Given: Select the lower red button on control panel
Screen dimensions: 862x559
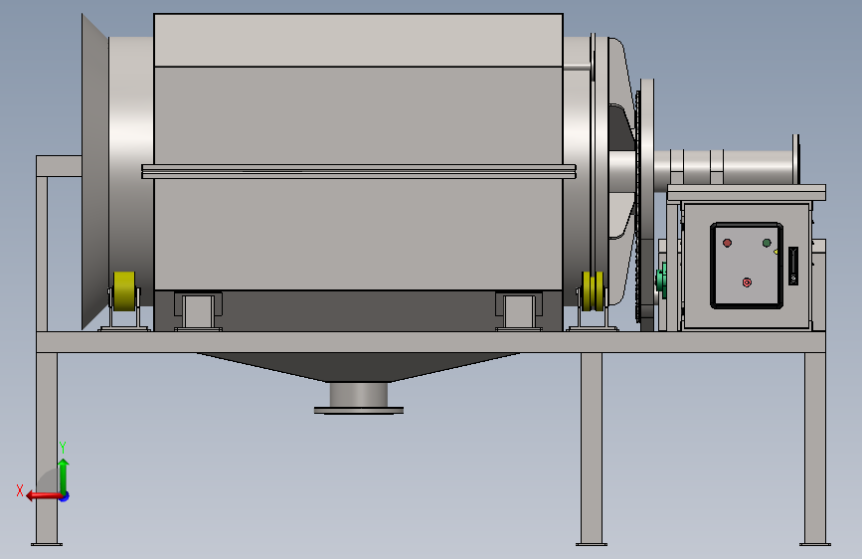Looking at the screenshot, I should coord(747,282).
